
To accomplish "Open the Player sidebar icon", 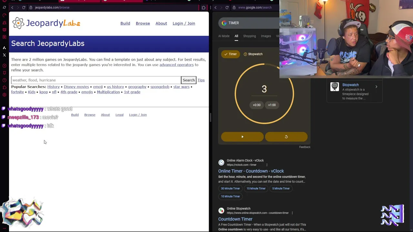I will pos(4,66).
